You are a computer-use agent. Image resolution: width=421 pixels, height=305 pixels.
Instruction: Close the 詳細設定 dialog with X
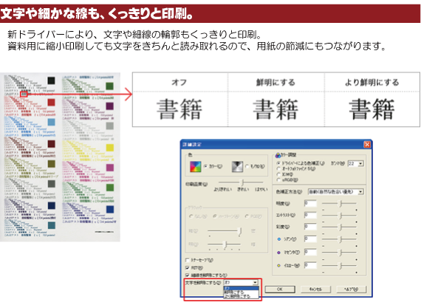(x=367, y=145)
